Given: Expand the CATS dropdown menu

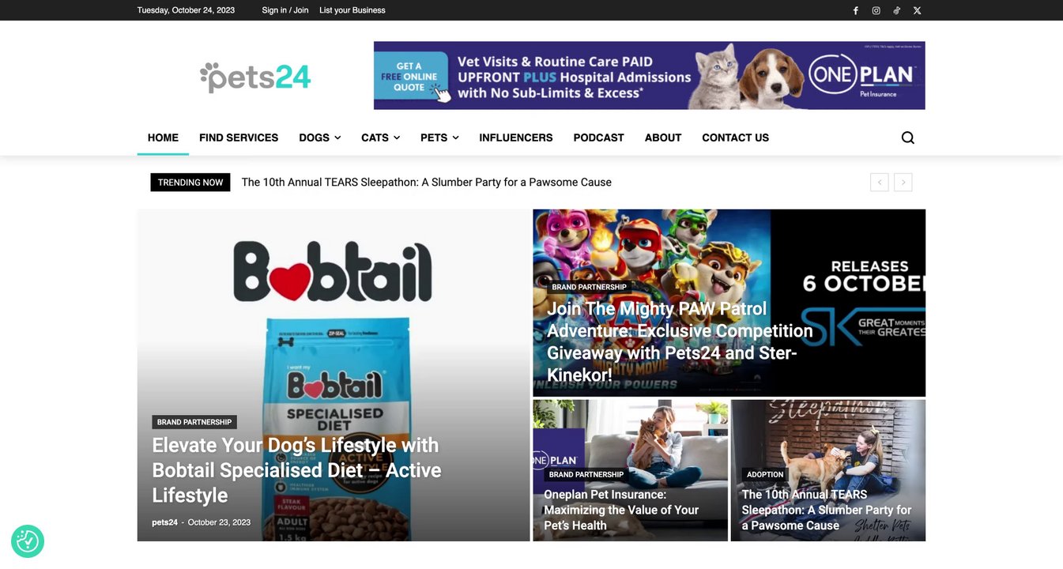Looking at the screenshot, I should point(380,138).
